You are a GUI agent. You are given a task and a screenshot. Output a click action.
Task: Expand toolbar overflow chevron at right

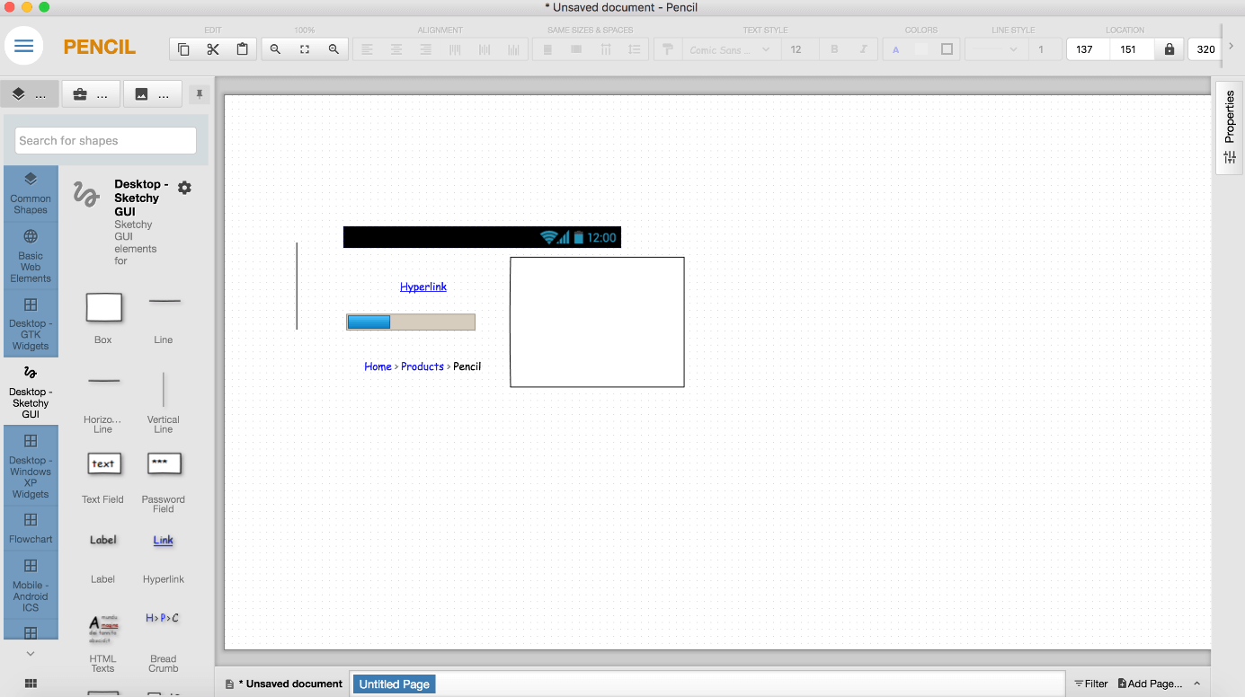tap(1231, 47)
